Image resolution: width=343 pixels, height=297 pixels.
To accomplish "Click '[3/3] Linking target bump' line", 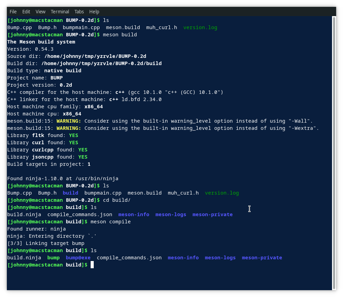I will 46,244.
